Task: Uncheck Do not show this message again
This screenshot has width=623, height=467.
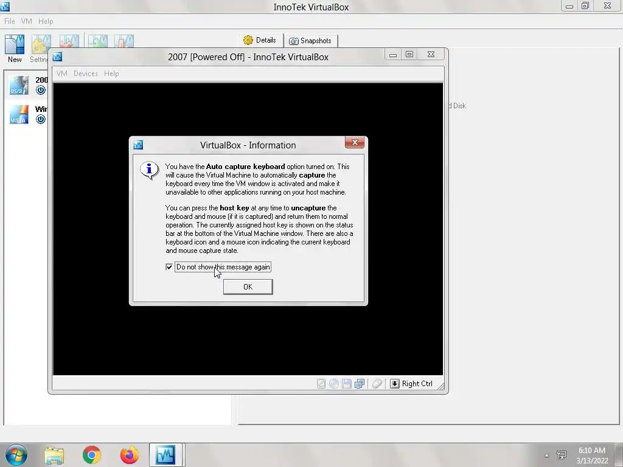Action: (169, 267)
